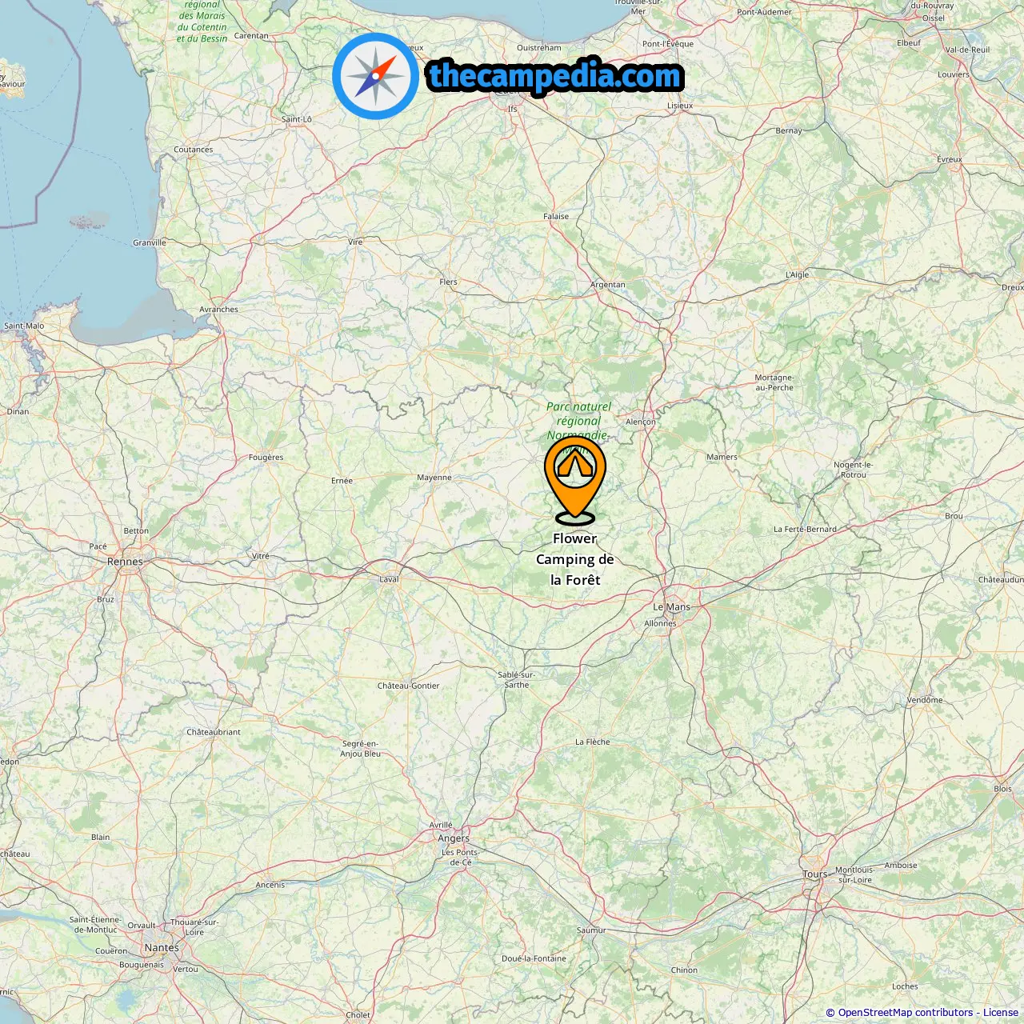The image size is (1024, 1024).
Task: Click the Rennes city label
Action: click(x=125, y=562)
